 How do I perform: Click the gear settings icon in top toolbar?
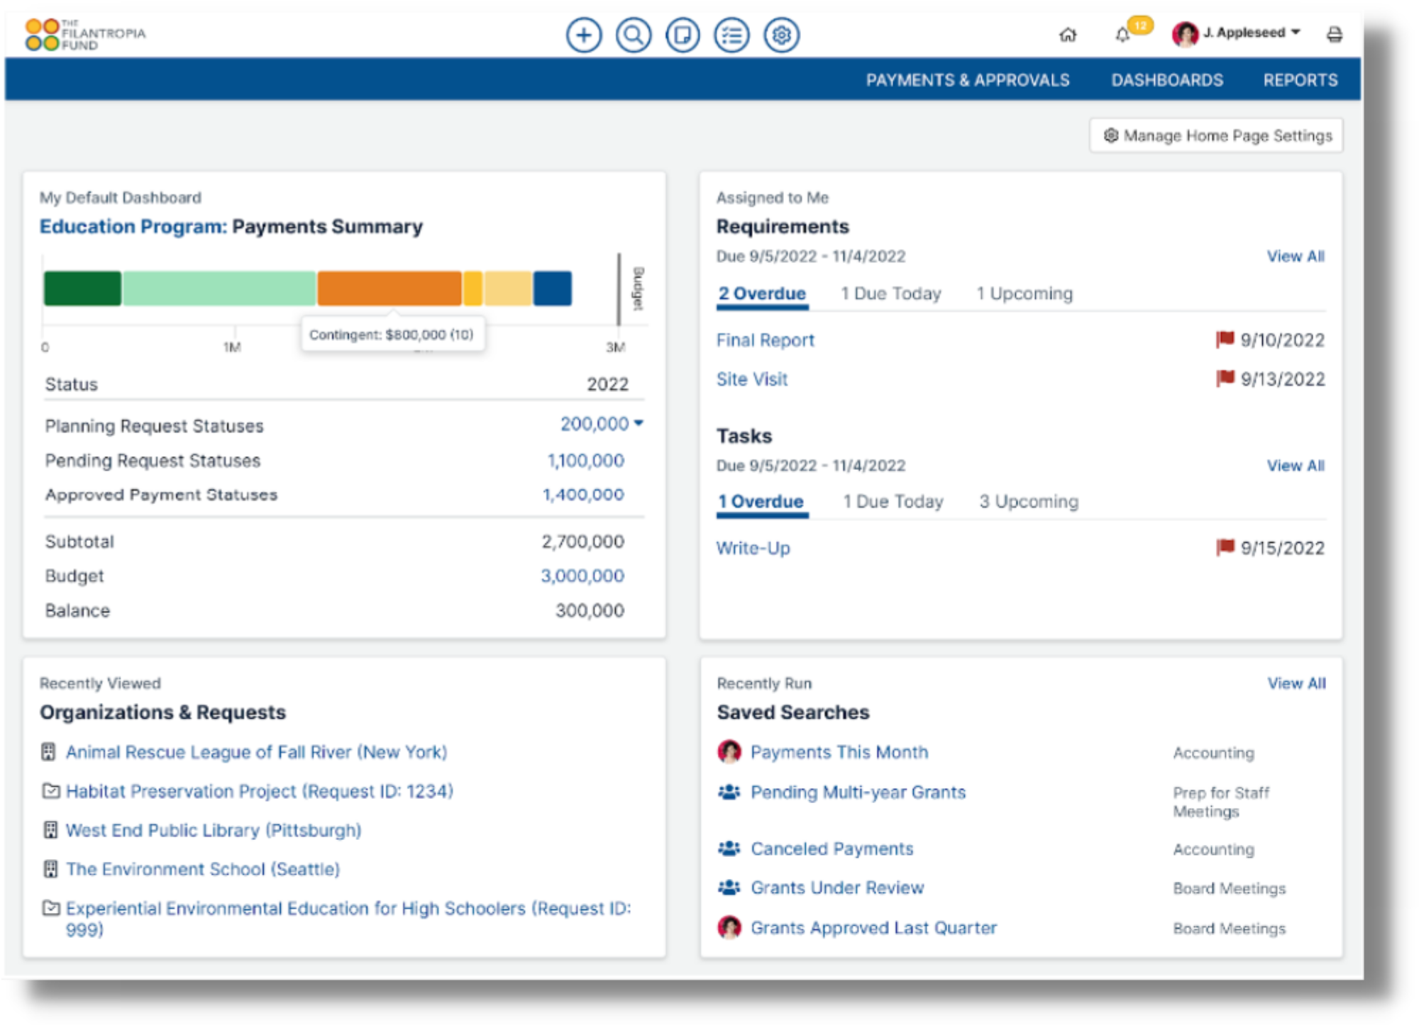781,35
